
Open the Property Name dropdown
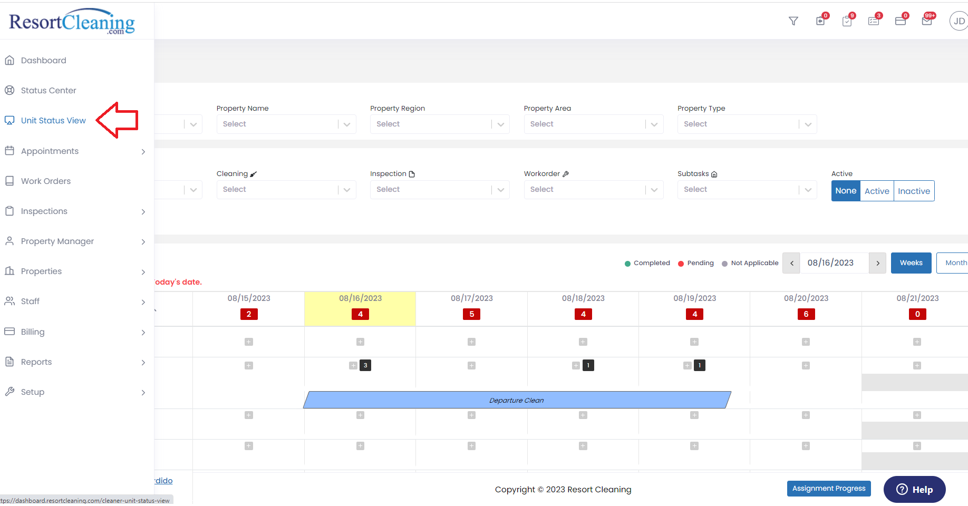[286, 124]
